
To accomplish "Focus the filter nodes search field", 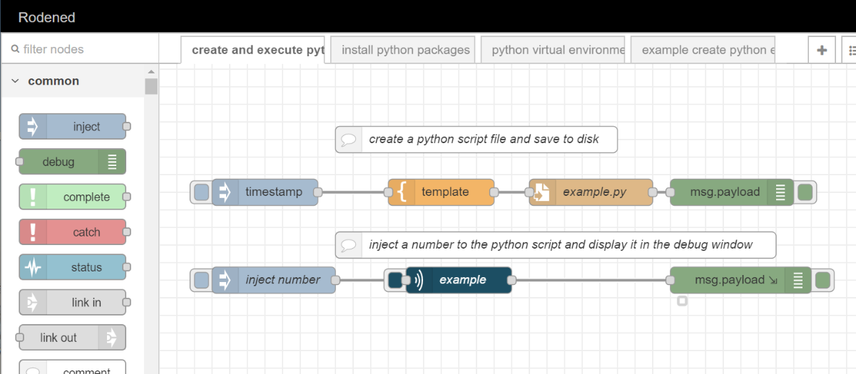I will 79,49.
